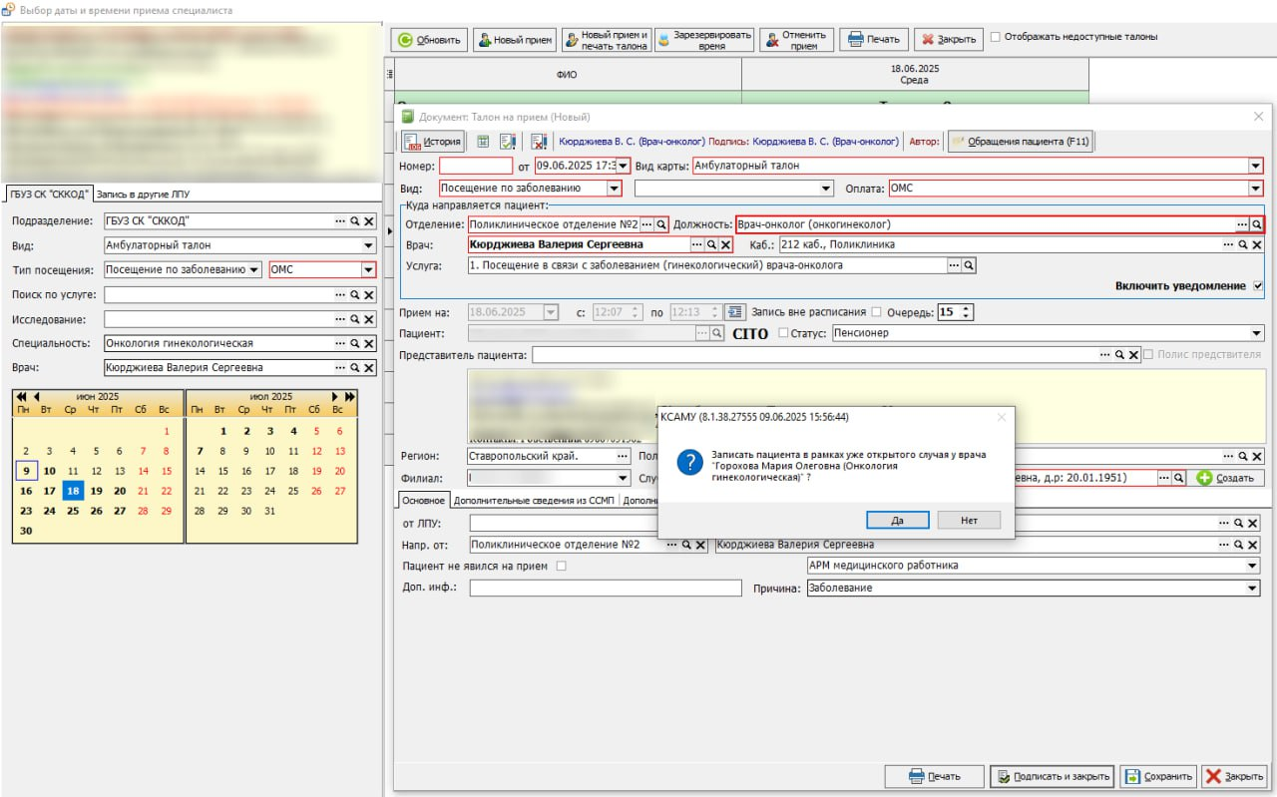The image size is (1277, 797).
Task: Check Запись вне расписания checkbox
Action: (877, 312)
